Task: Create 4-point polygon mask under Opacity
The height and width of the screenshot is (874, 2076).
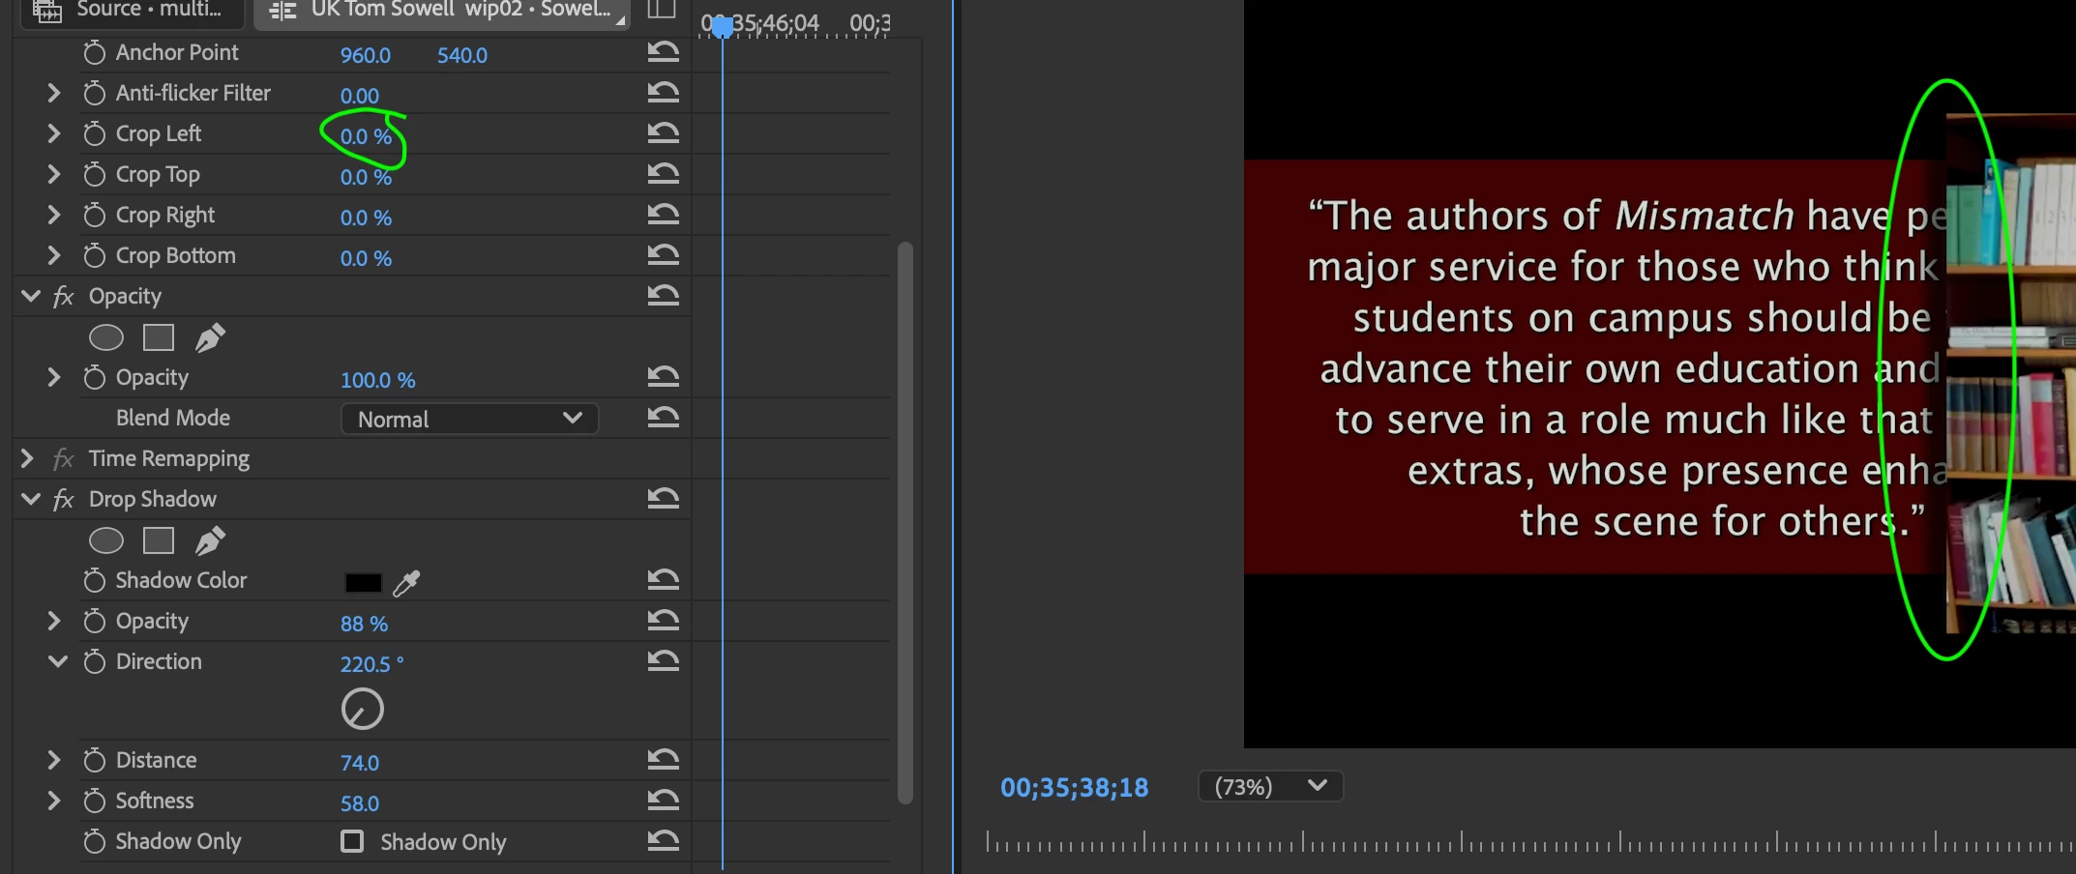Action: coord(159,337)
